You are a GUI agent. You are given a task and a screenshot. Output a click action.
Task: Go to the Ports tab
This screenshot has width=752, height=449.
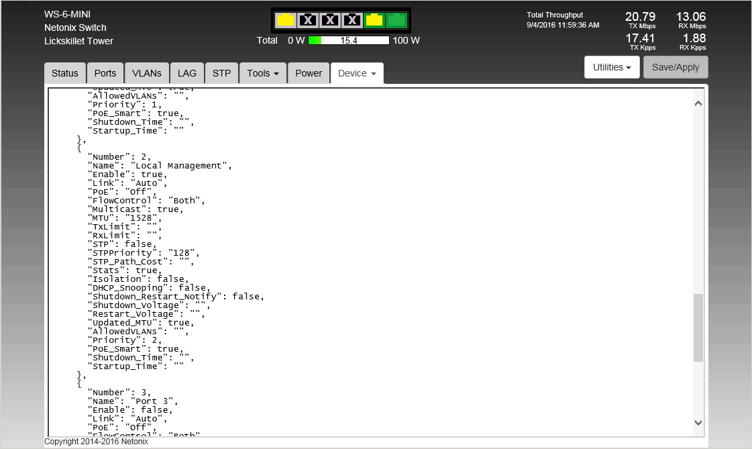[x=105, y=73]
